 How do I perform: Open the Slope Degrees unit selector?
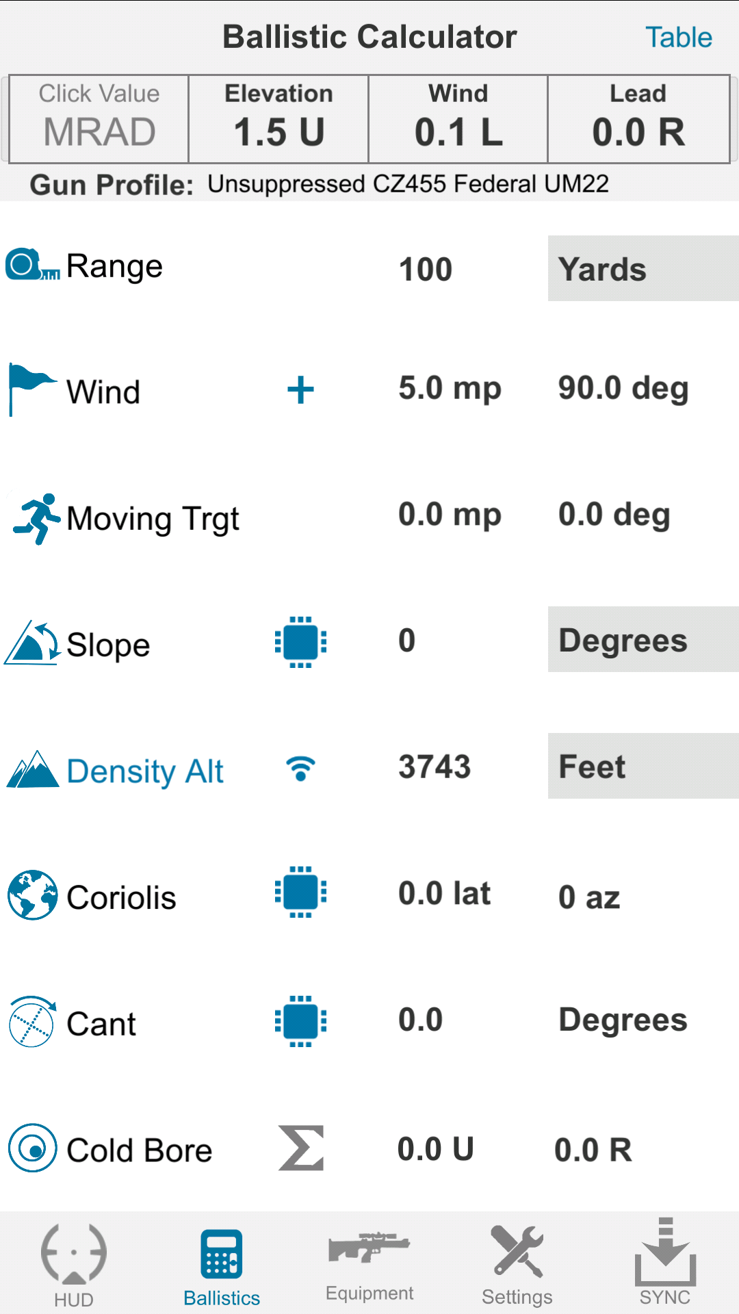click(x=643, y=639)
